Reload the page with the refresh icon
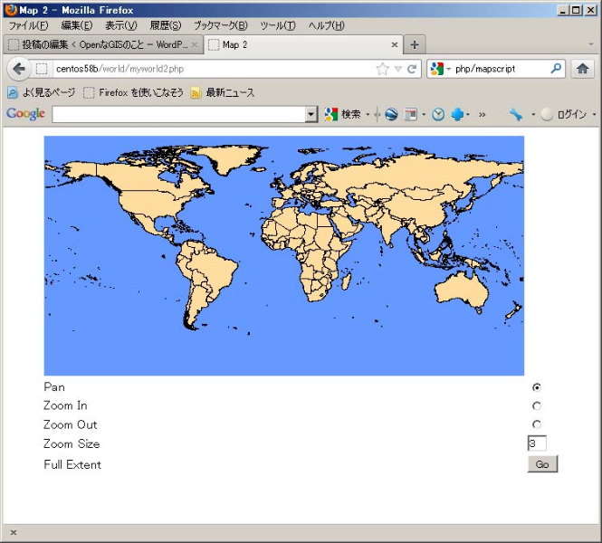The image size is (602, 543). point(412,69)
